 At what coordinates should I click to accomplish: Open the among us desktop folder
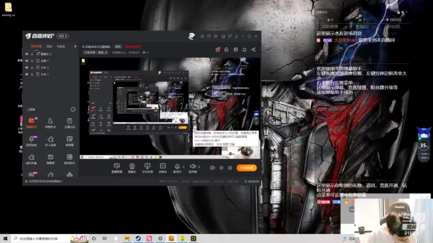pyautogui.click(x=8, y=9)
